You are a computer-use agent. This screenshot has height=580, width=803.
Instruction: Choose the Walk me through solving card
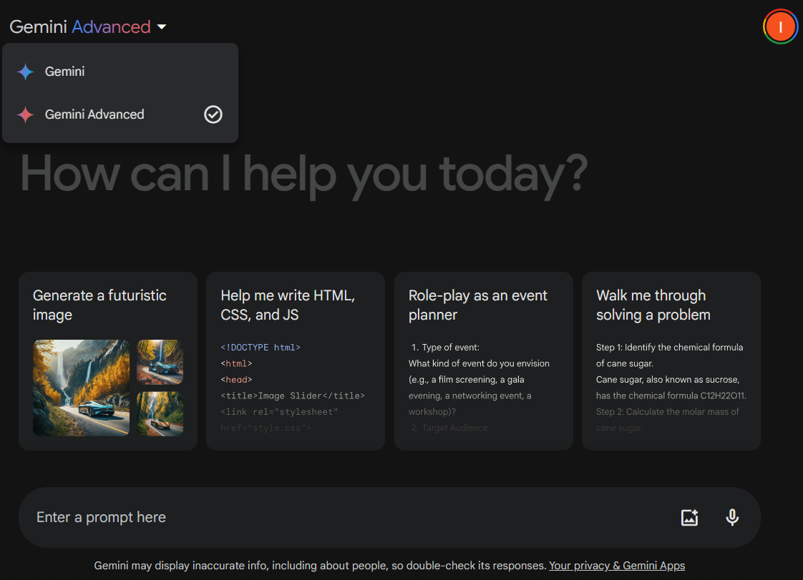[671, 361]
